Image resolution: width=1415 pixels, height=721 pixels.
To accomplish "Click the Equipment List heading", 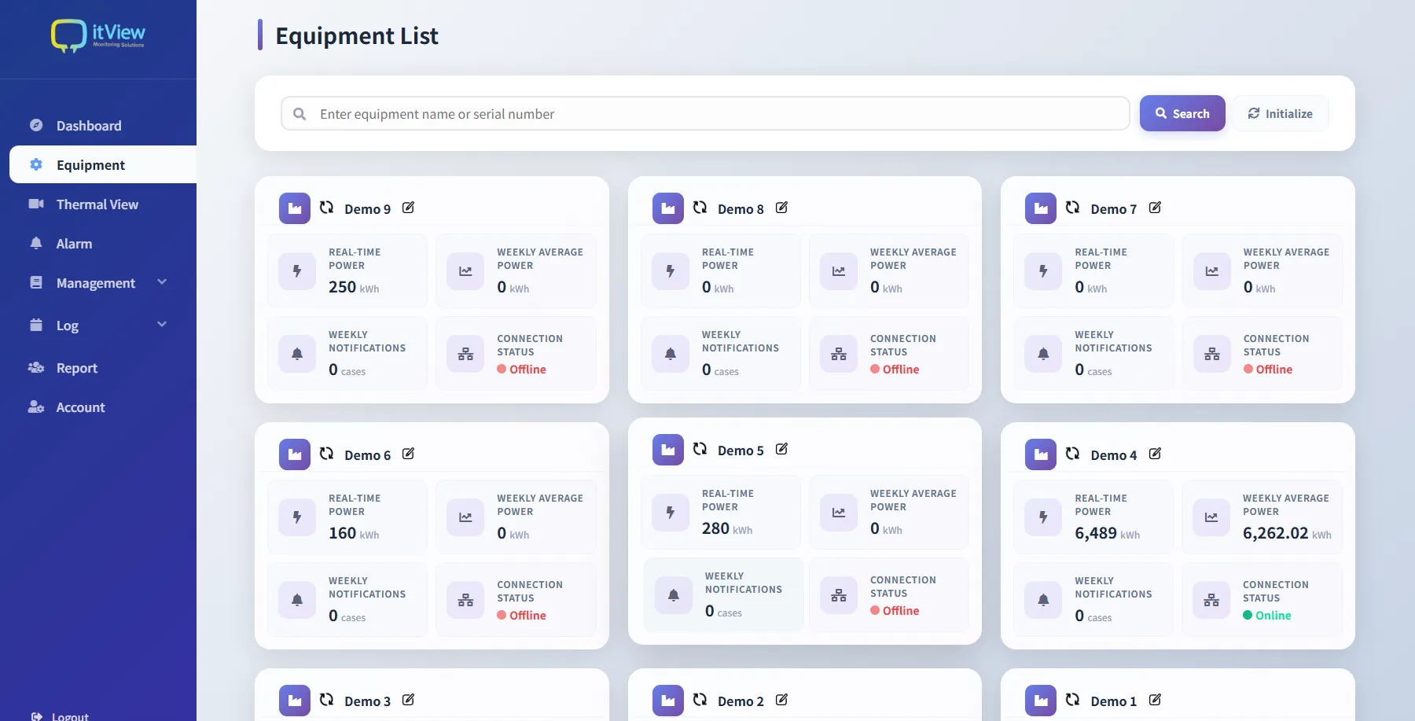I will pyautogui.click(x=357, y=36).
